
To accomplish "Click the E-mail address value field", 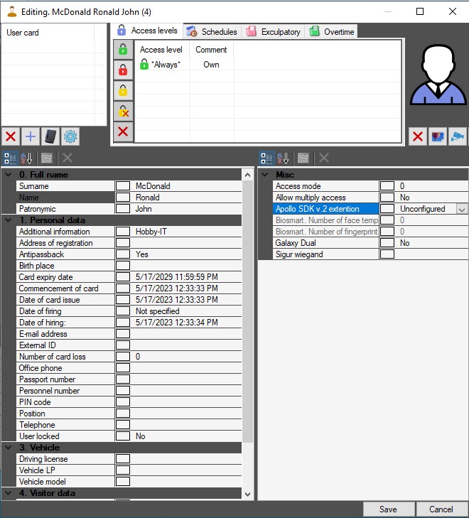I will 187,334.
